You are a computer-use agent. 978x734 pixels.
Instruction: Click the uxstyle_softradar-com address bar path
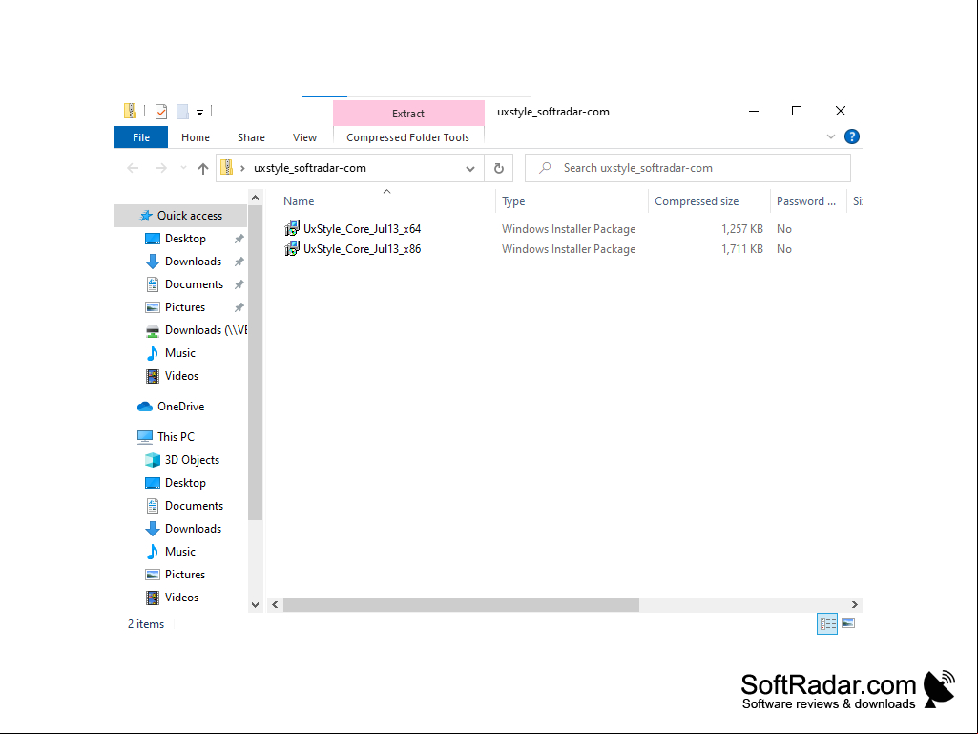pos(310,168)
